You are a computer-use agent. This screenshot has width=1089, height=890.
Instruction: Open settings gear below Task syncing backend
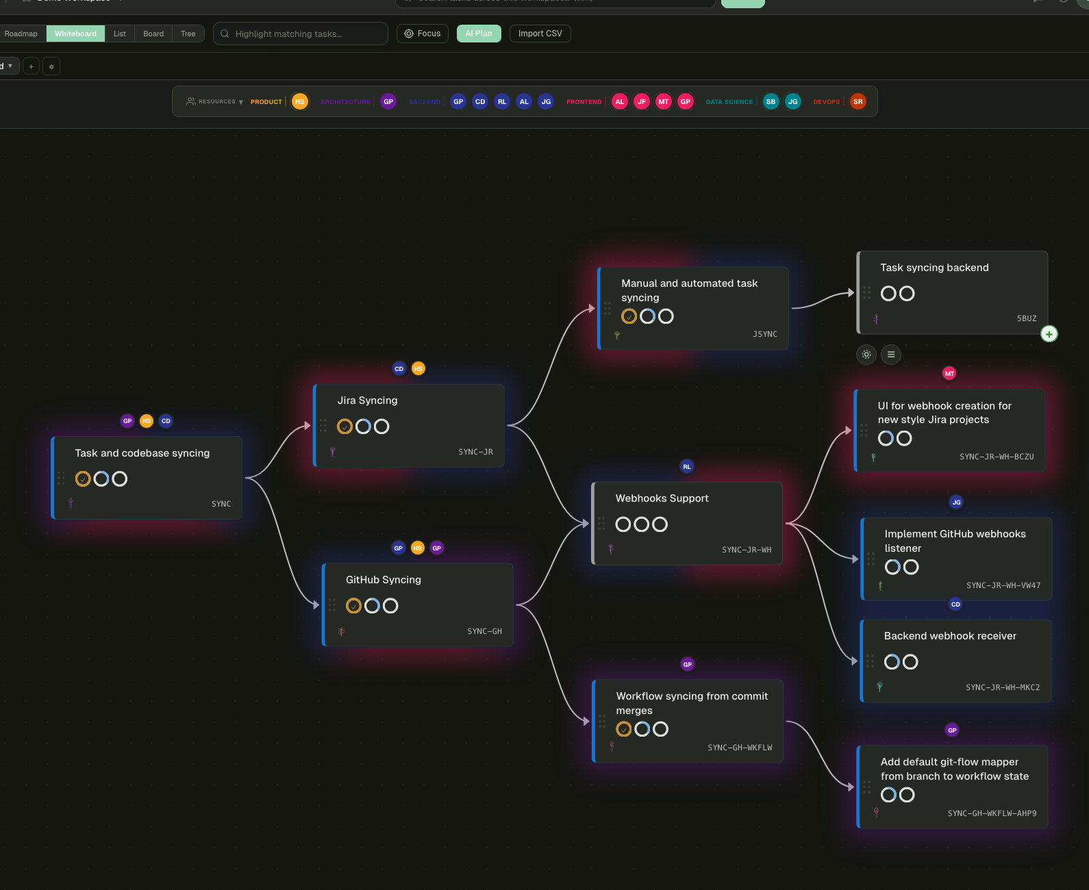tap(866, 355)
